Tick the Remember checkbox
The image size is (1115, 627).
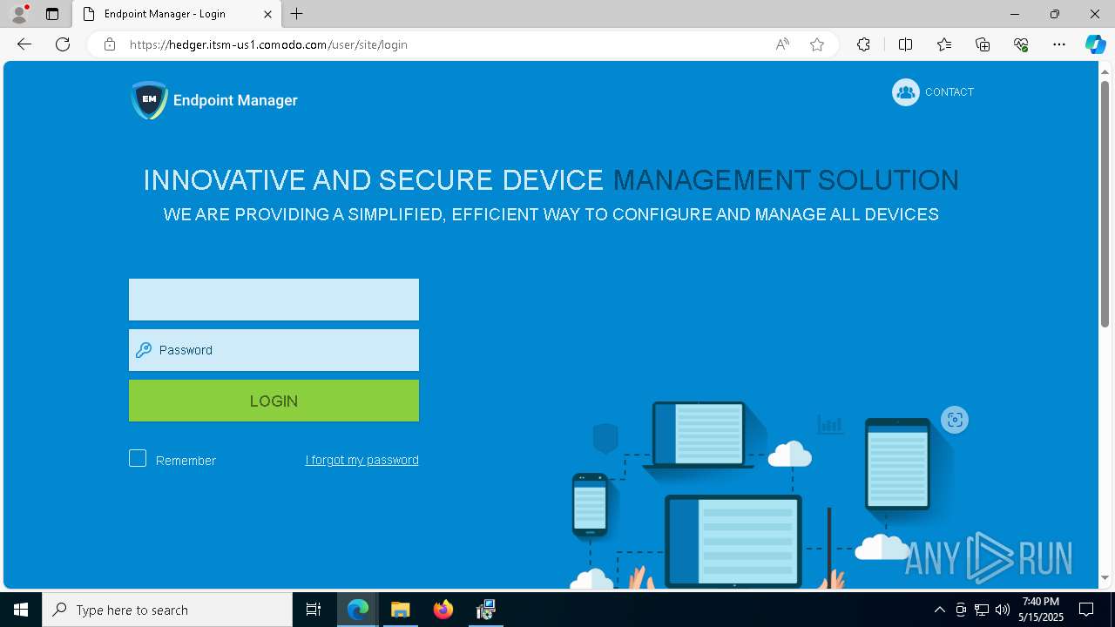pos(138,458)
